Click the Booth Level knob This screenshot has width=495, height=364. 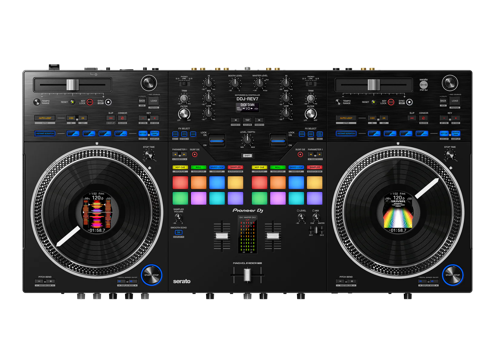coord(235,83)
